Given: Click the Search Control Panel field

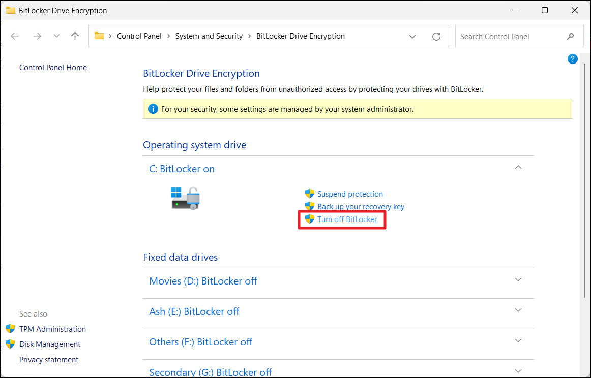Looking at the screenshot, I should coord(509,37).
